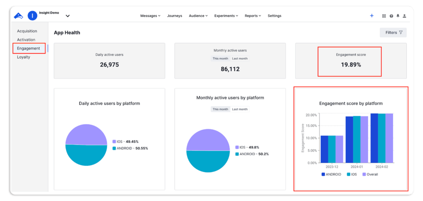
Task: Click the blue plus create icon
Action: click(372, 16)
